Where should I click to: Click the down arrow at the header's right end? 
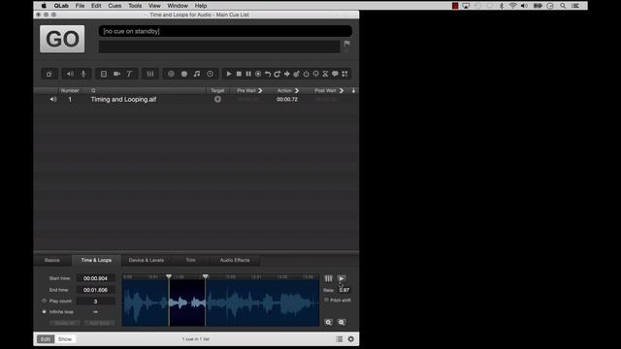point(353,90)
